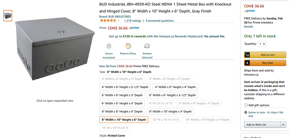This screenshot has height=138, width=289.
Task: Open the Quantity dropdown
Action: [x=262, y=44]
